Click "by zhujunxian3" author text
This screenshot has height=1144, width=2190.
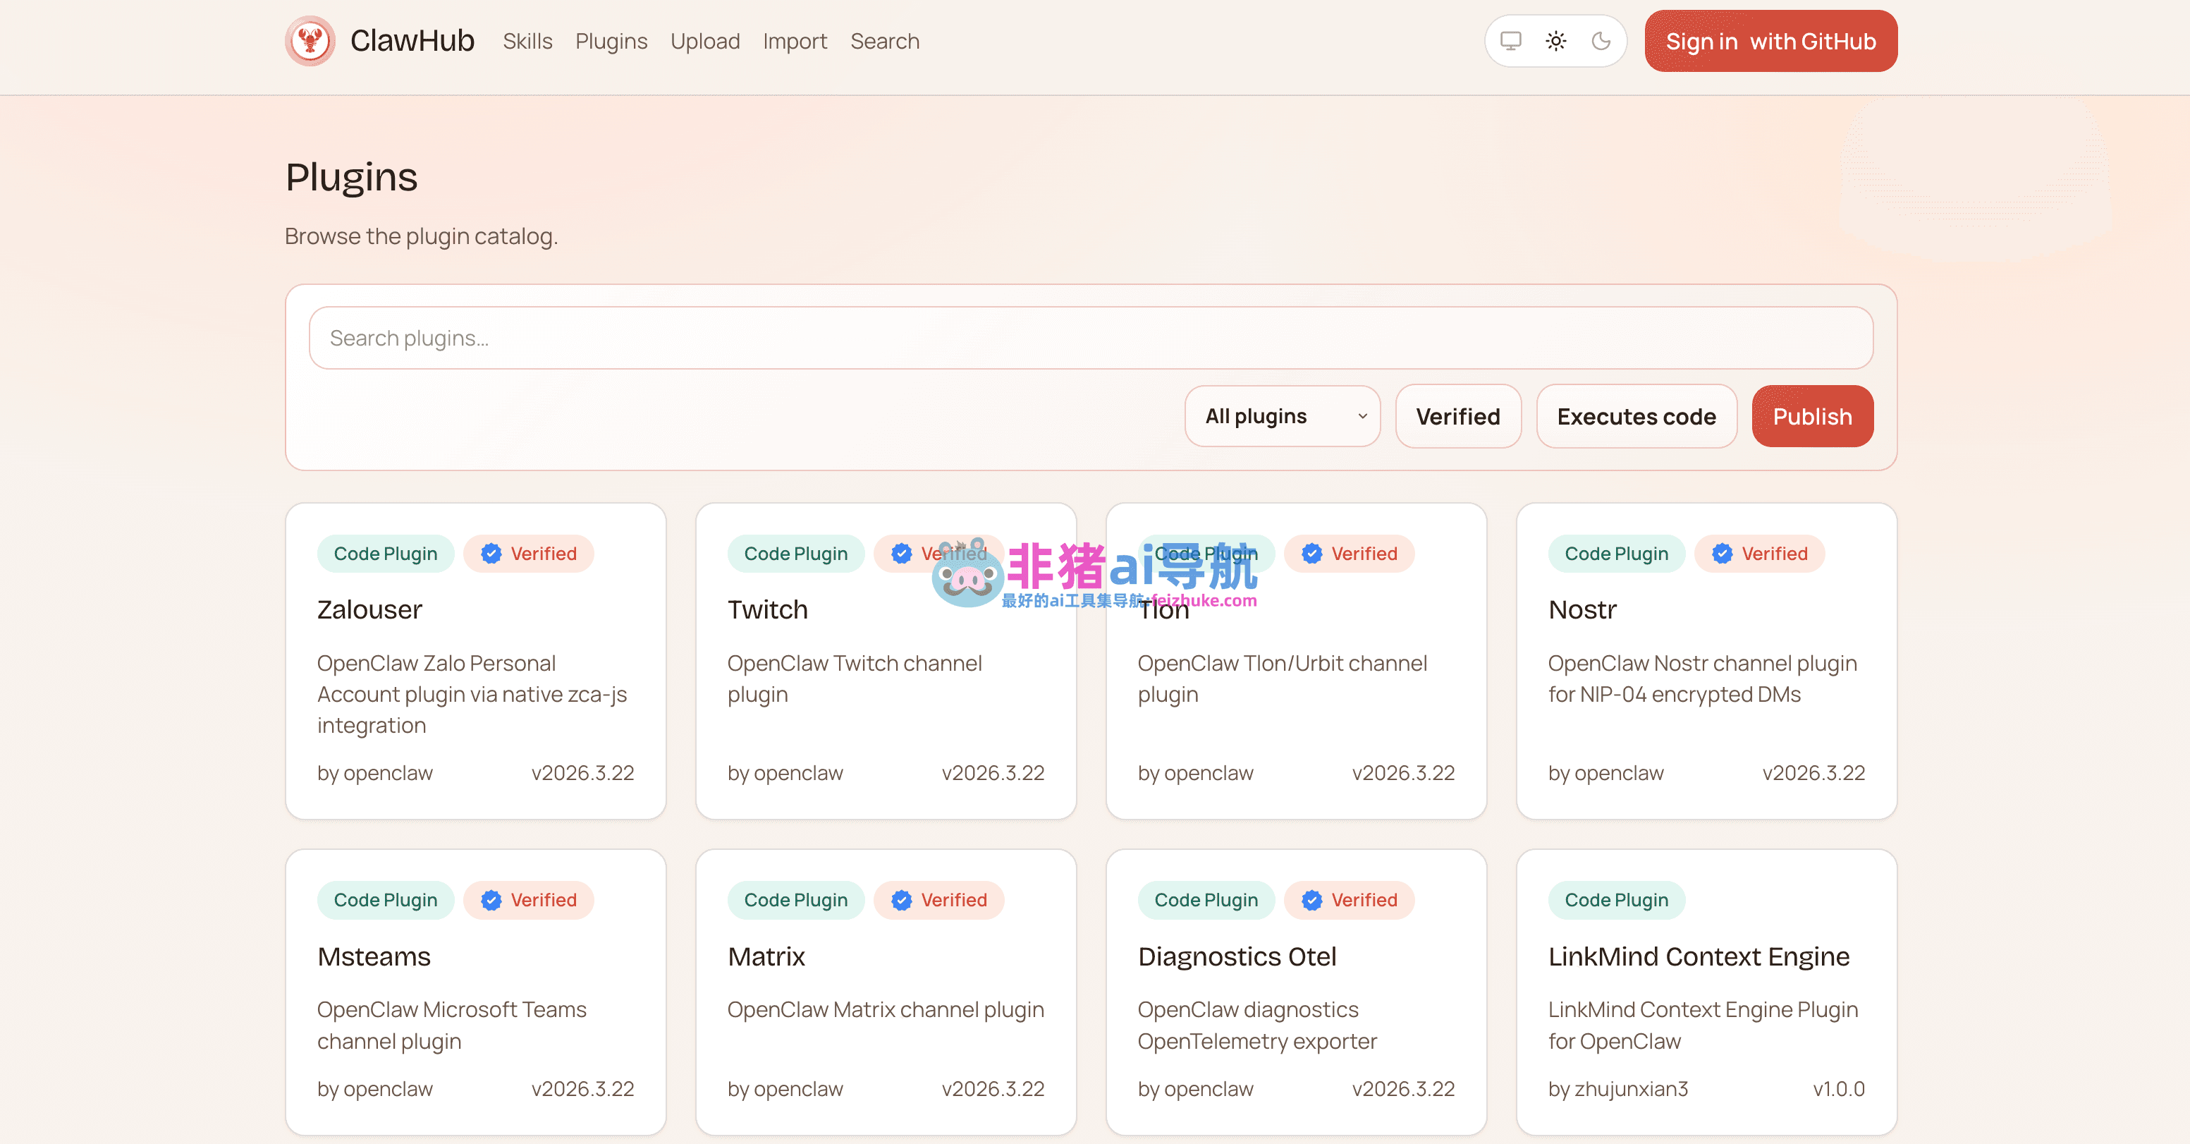(1618, 1089)
